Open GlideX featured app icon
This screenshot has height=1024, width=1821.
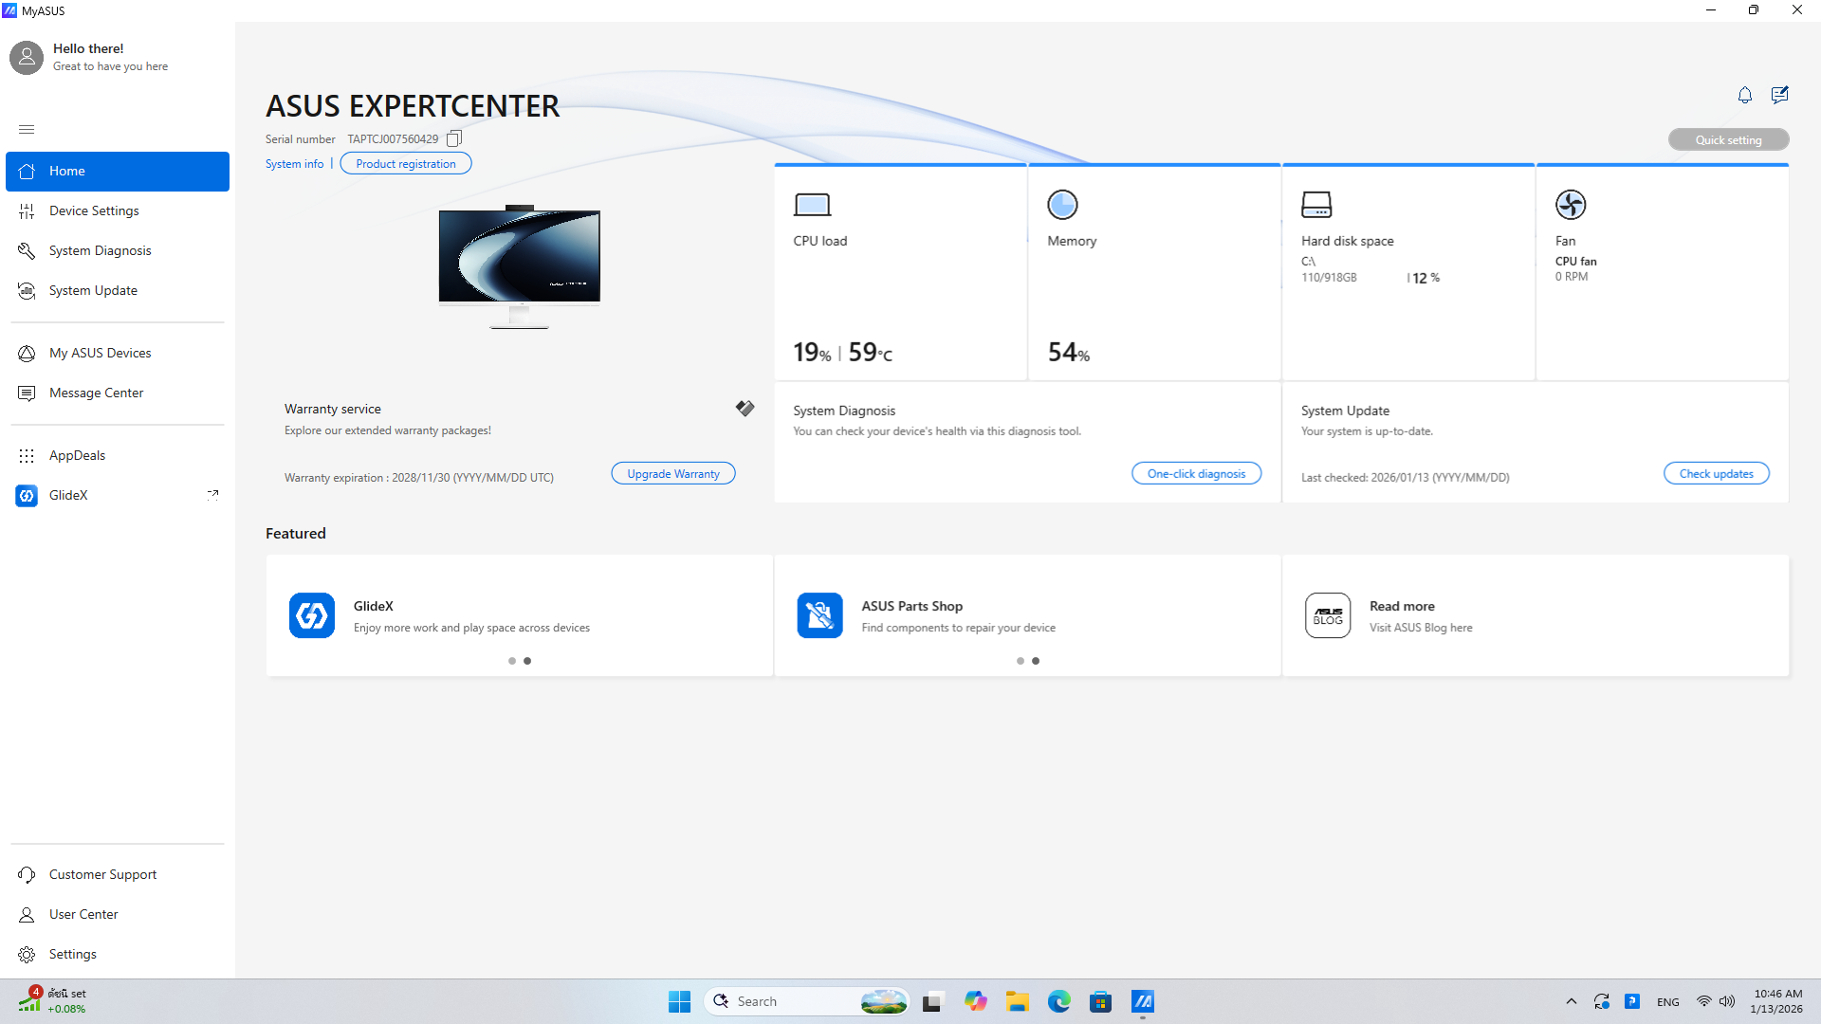point(312,615)
